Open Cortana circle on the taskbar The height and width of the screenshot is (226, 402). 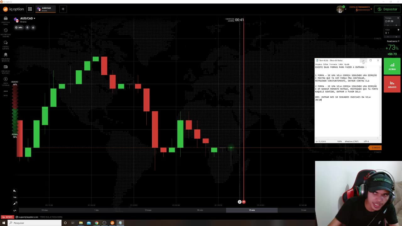(x=65, y=223)
